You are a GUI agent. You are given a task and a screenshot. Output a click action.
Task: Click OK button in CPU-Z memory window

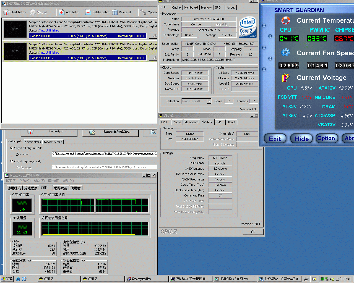point(253,232)
